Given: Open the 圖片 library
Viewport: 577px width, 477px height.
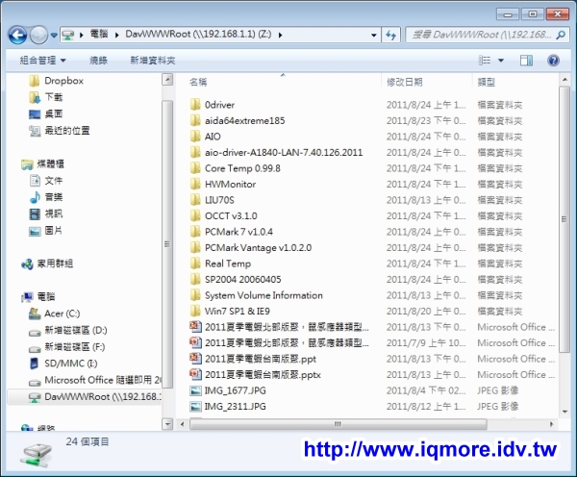Looking at the screenshot, I should pos(54,231).
